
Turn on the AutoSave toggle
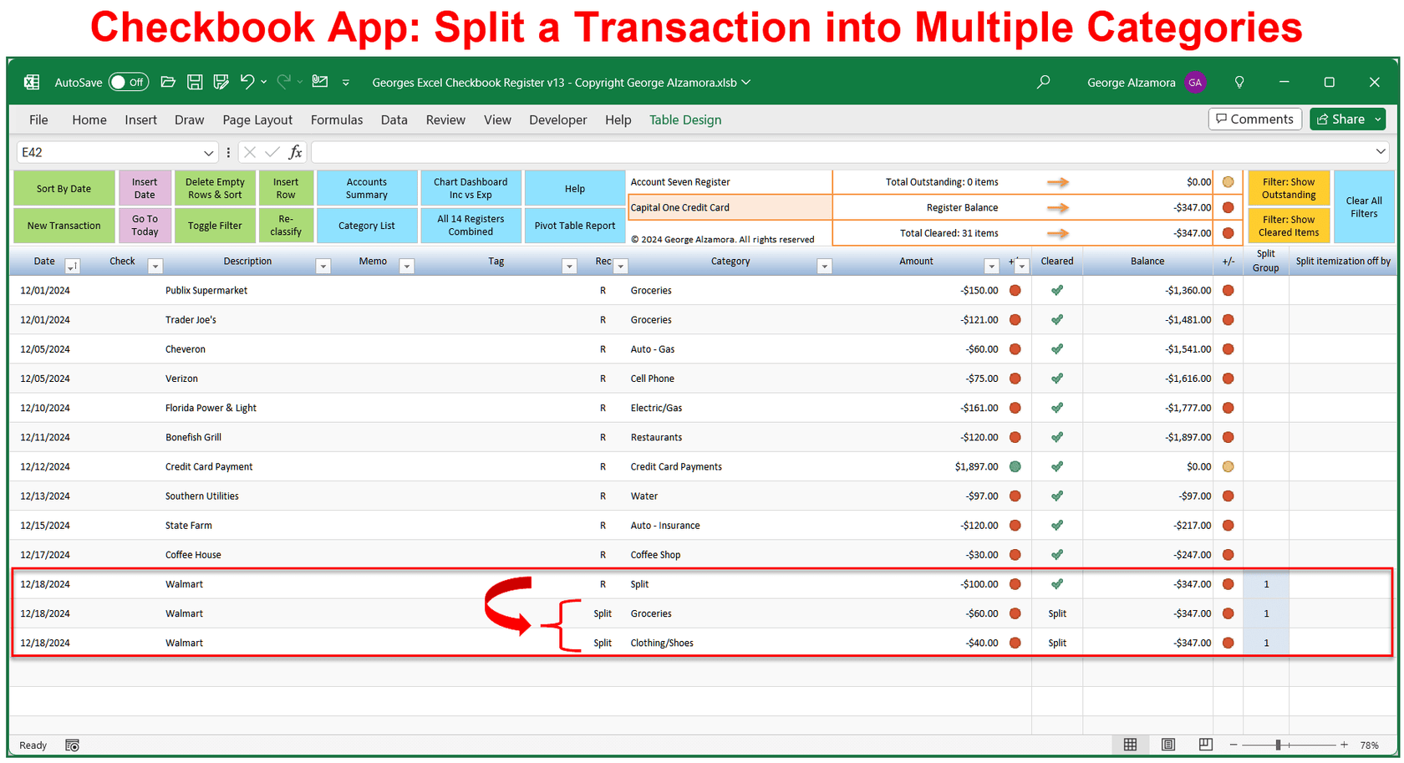[x=129, y=82]
